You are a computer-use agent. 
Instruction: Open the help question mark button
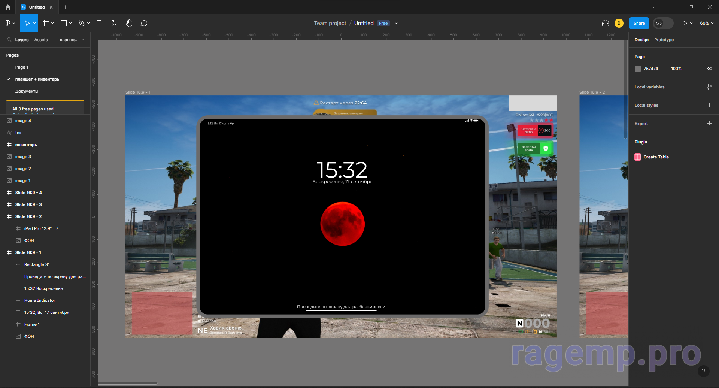click(704, 371)
